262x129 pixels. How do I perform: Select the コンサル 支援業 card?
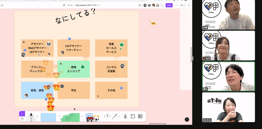pos(111,69)
